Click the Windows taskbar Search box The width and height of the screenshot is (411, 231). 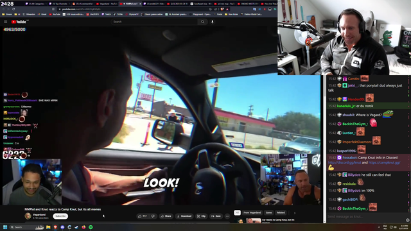pos(26,227)
